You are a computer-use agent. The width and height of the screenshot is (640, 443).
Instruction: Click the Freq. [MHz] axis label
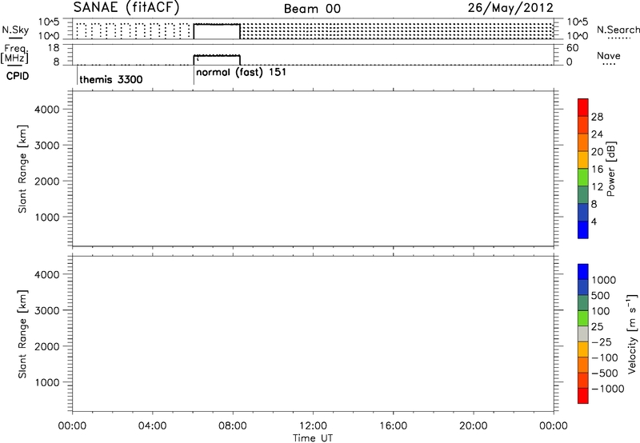[15, 54]
